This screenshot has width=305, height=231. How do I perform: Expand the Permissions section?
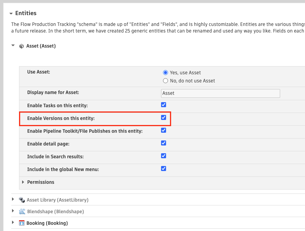click(x=23, y=182)
